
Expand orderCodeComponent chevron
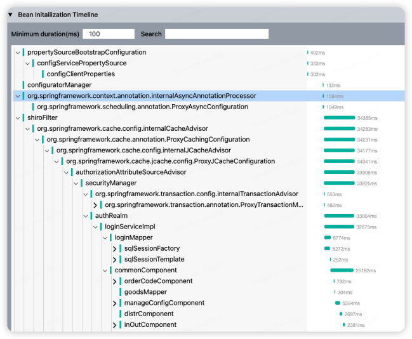pos(114,281)
